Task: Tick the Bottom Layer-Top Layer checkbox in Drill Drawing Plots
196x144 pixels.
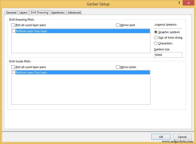Action: click(14, 31)
